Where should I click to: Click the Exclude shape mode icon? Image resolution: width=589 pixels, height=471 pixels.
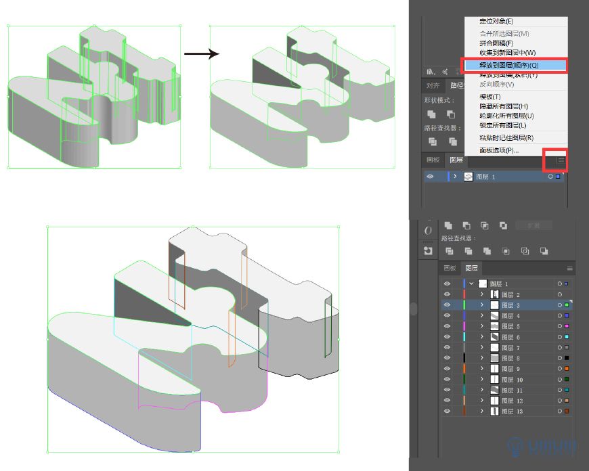tap(503, 226)
